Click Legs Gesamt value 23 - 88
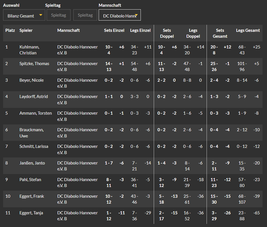This screenshot has height=227, width=267. click(242, 216)
